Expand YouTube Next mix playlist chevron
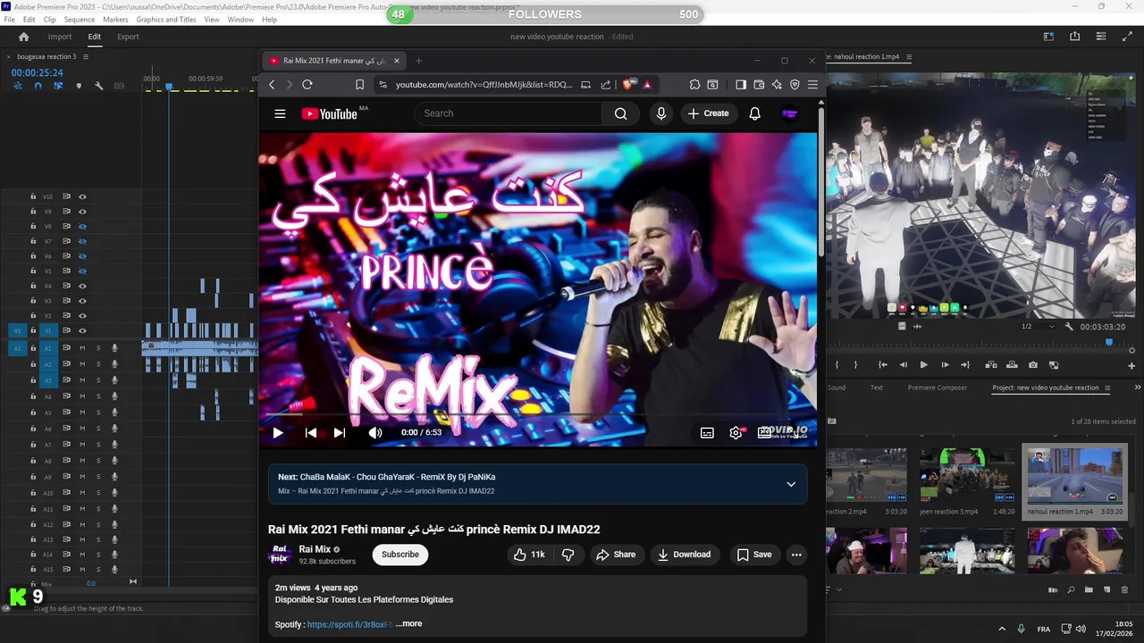This screenshot has height=643, width=1144. coord(790,484)
